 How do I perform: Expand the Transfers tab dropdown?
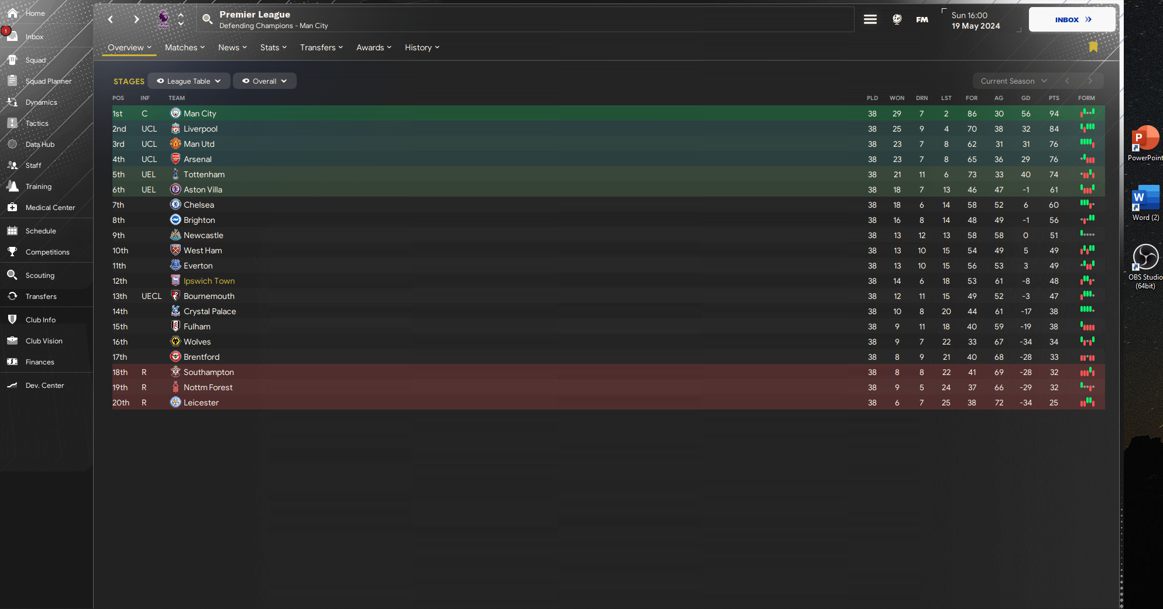(321, 47)
